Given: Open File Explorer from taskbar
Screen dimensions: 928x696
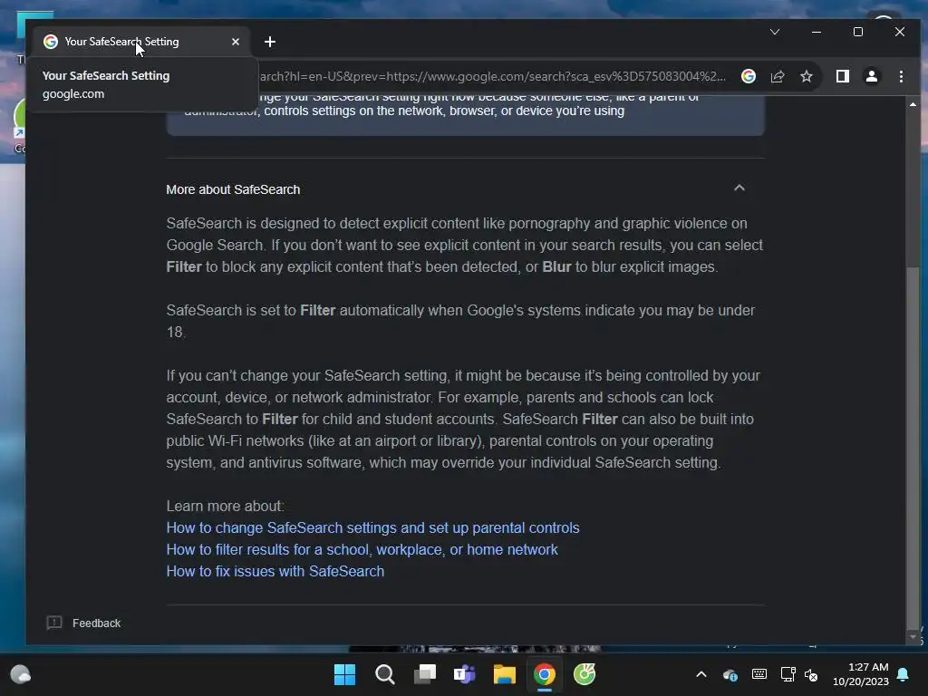Looking at the screenshot, I should (x=505, y=674).
